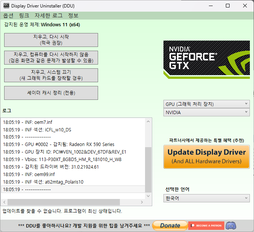Viewport: 254px width, 232px height.
Task: Close the DDU window
Action: coord(245,6)
